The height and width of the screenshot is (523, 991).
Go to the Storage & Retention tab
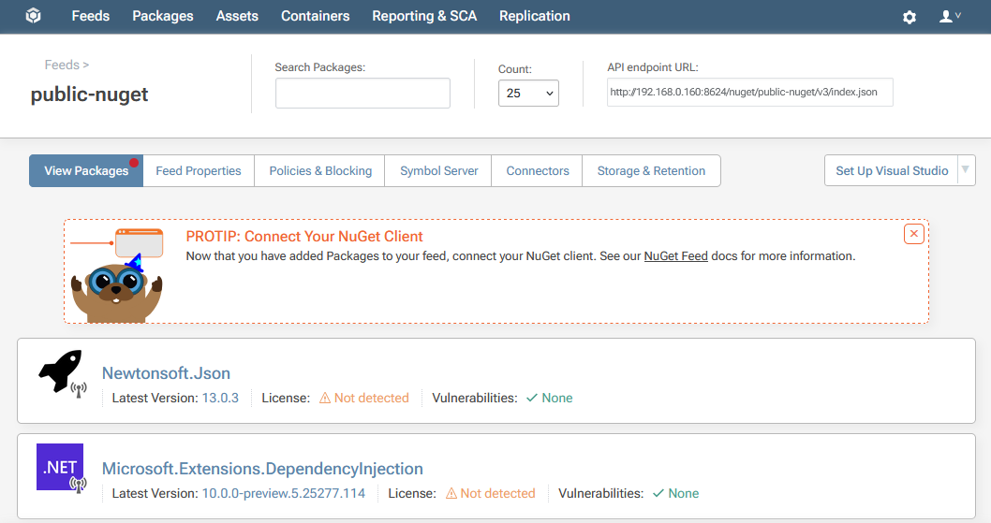651,170
